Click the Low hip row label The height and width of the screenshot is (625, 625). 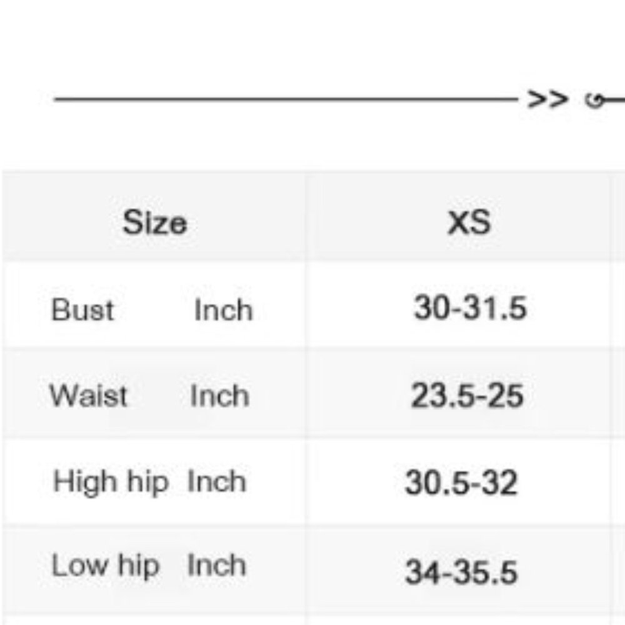tap(105, 566)
